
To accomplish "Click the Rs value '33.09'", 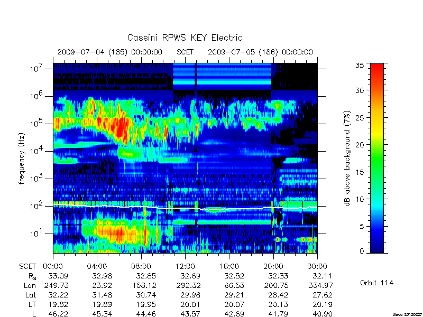I will tap(58, 276).
